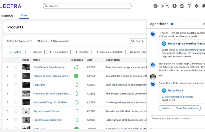Click the Review button in Agentforce
The width and height of the screenshot is (205, 132).
166,108
